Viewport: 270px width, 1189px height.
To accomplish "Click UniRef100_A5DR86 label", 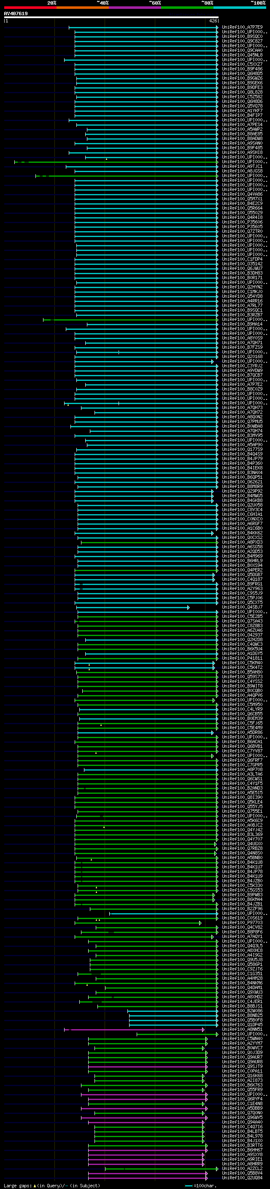I will [242, 733].
